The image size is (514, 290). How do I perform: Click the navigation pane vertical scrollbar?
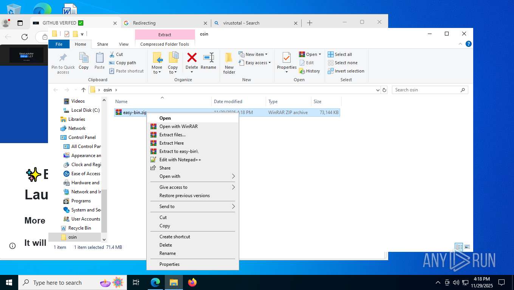(104, 211)
